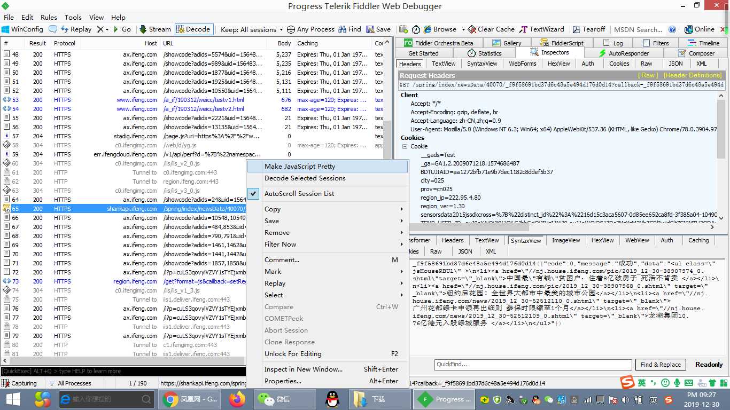
Task: Open the Composer tab
Action: (696, 53)
